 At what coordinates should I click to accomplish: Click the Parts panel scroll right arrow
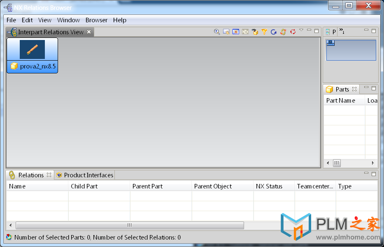tap(373, 163)
